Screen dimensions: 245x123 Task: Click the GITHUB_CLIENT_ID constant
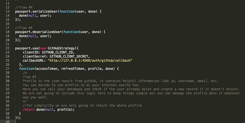pyautogui.click(x=57, y=52)
